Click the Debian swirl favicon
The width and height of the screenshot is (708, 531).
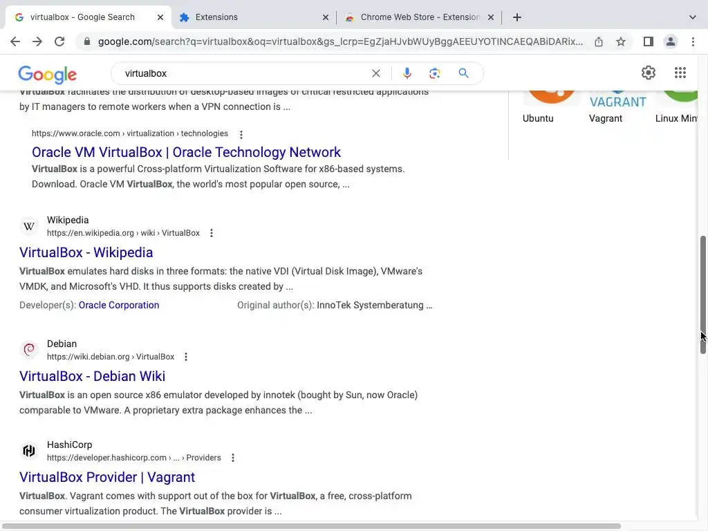click(29, 350)
